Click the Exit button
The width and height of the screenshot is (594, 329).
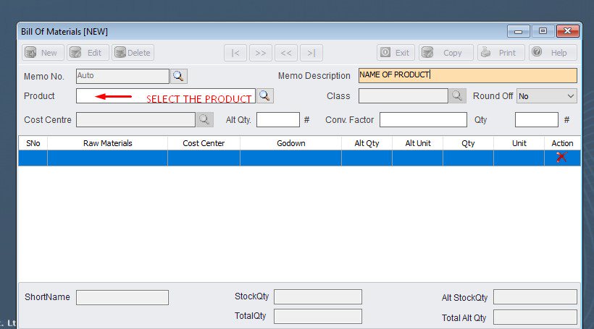pyautogui.click(x=396, y=53)
